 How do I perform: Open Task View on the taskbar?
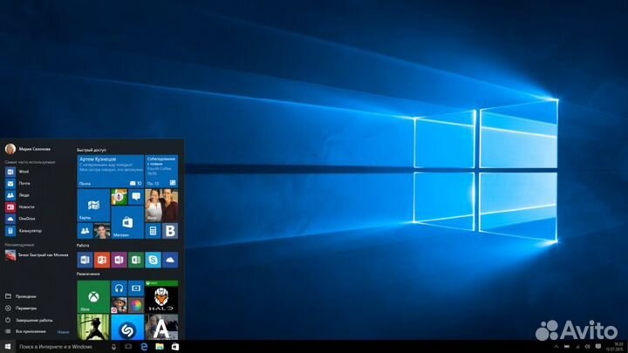click(x=128, y=347)
